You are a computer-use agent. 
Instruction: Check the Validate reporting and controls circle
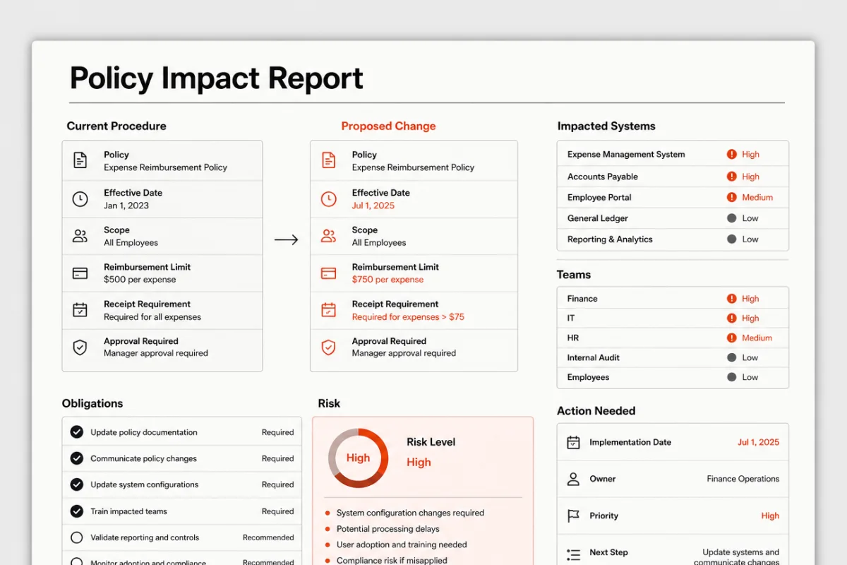77,537
